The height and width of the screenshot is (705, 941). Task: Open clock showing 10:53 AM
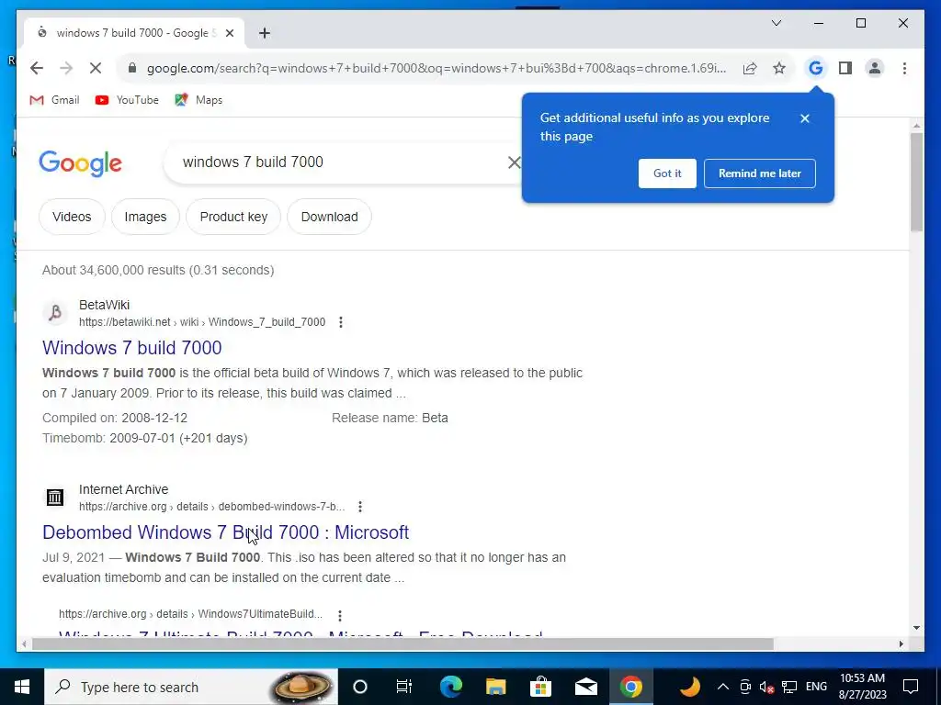click(862, 687)
